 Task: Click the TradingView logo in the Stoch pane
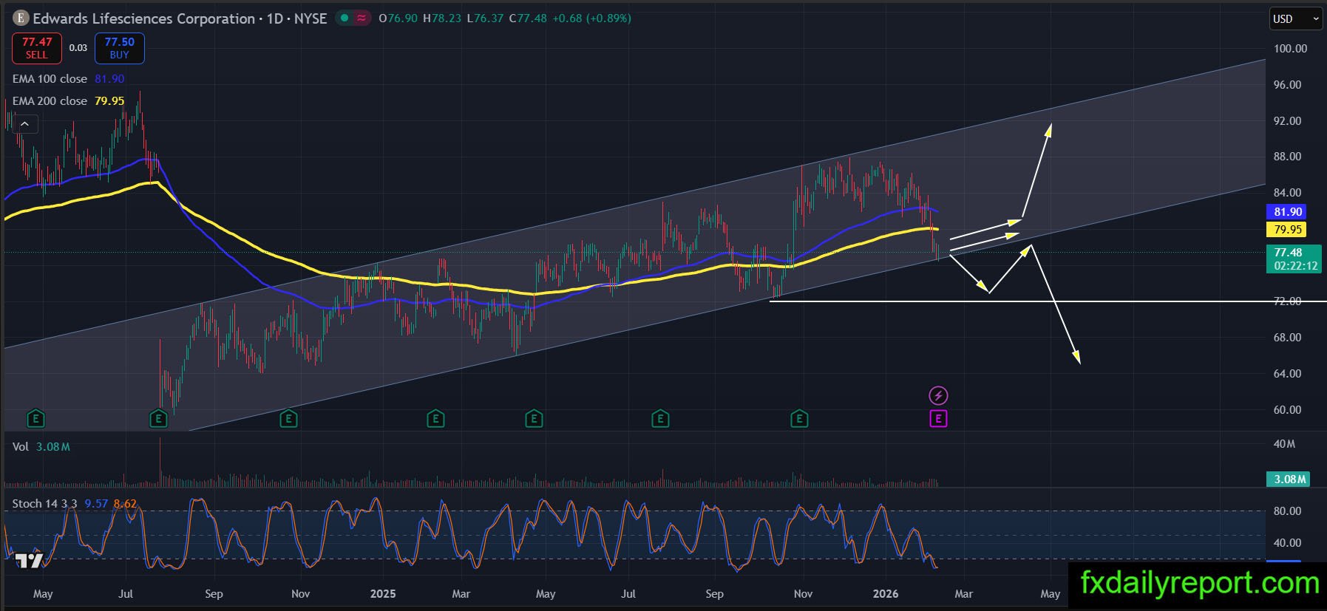[30, 561]
